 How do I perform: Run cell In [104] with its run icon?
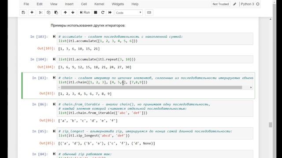(54, 59)
